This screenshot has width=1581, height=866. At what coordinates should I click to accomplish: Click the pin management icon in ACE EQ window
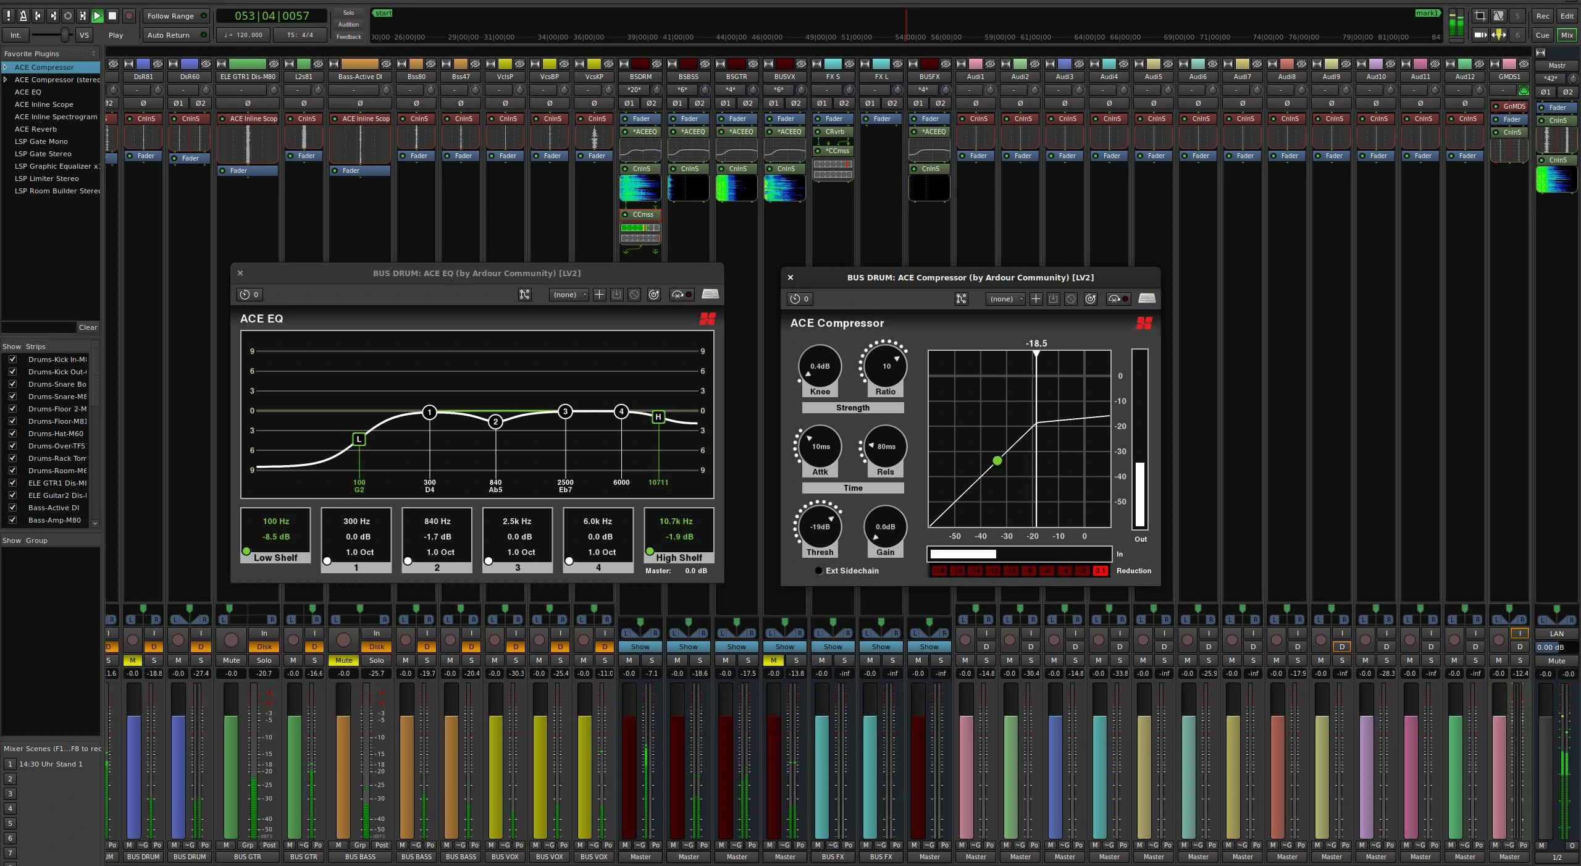click(524, 294)
